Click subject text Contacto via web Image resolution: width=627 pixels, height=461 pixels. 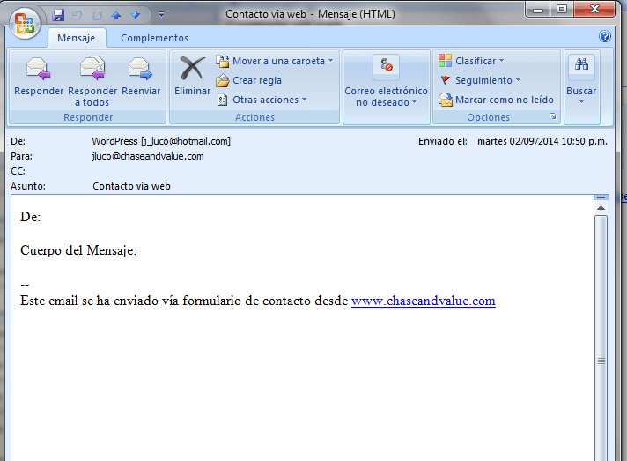tap(131, 187)
